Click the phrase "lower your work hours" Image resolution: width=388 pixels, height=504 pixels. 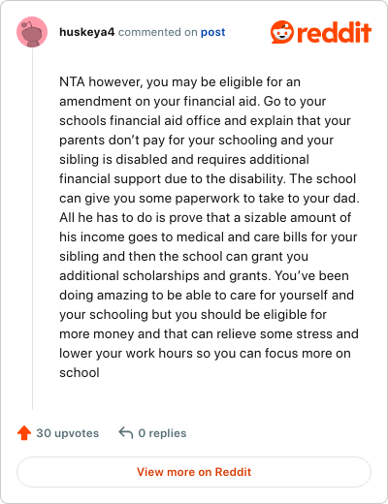tap(126, 353)
